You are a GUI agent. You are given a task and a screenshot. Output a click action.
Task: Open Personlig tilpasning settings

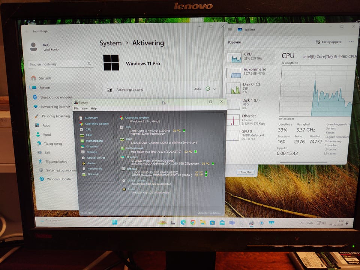tap(55, 116)
